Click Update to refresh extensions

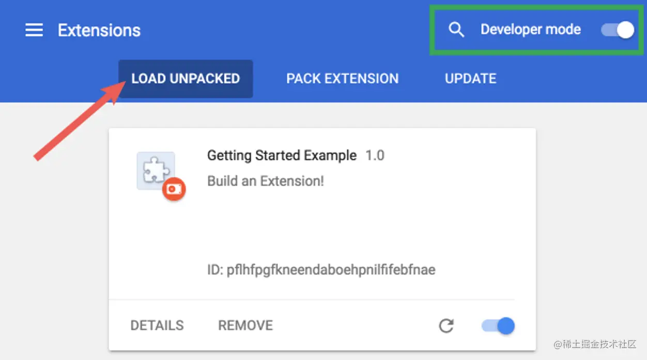click(x=470, y=78)
